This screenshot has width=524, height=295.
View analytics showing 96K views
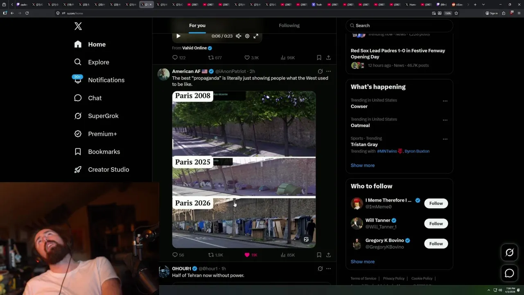coord(287,58)
